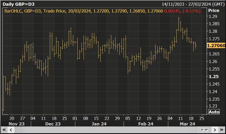Screen dimensions: 226x134
Task: Click the Price axis header
Action: tap(213, 11)
